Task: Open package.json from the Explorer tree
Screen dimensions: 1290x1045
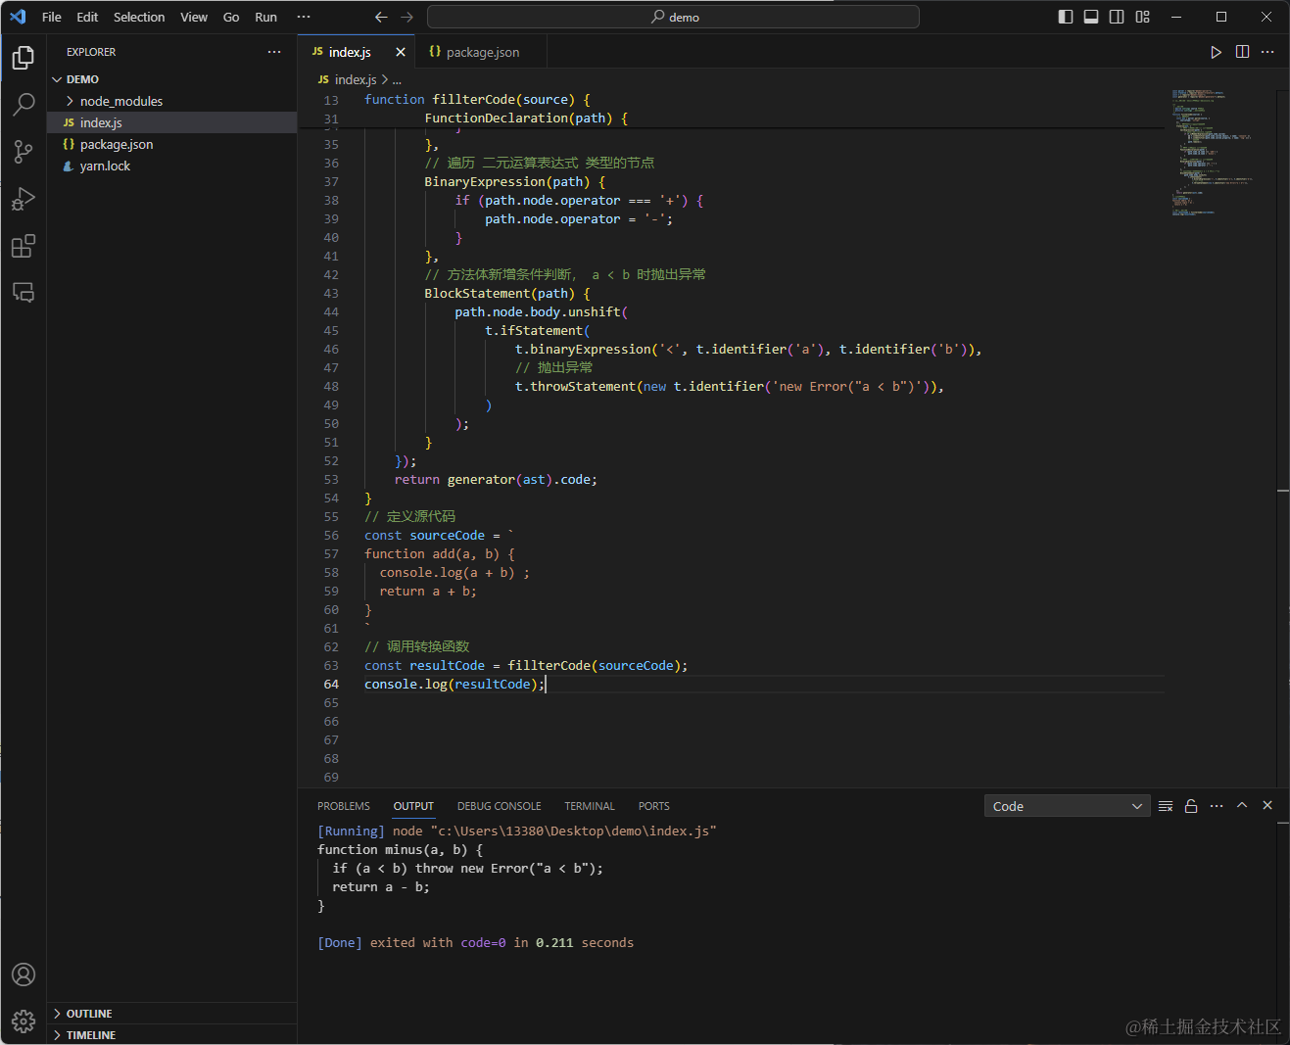Action: click(x=171, y=144)
